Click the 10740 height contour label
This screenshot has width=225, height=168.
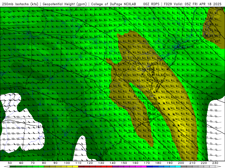40,127
